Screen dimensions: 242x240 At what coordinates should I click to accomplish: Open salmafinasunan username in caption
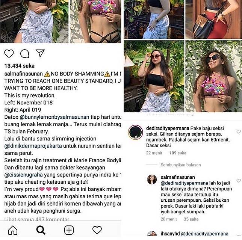point(23,74)
